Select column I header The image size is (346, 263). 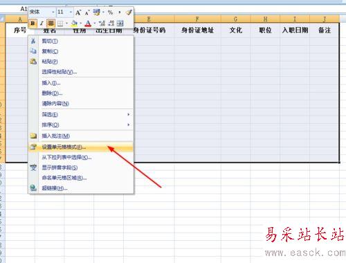coord(295,19)
